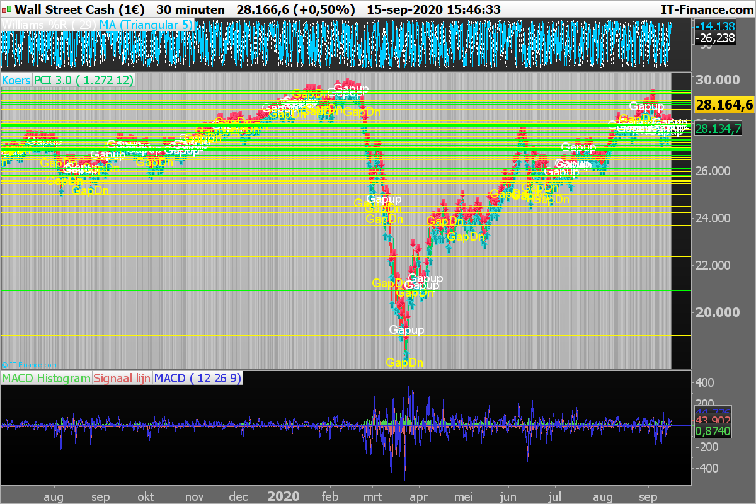Viewport: 756px width, 504px height.
Task: Click the Gapup marker just above the March low
Action: (406, 329)
